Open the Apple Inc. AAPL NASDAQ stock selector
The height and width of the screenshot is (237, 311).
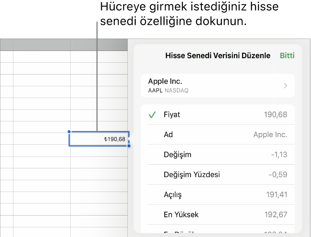point(218,85)
